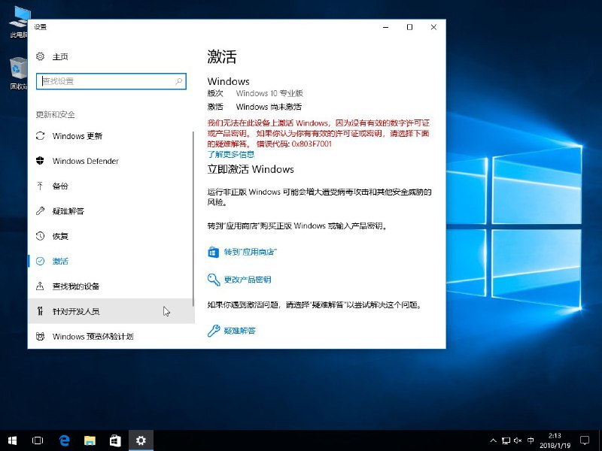Viewport: 602px width, 451px height.
Task: Click the Windows 10 专业版 edition text
Action: click(269, 93)
